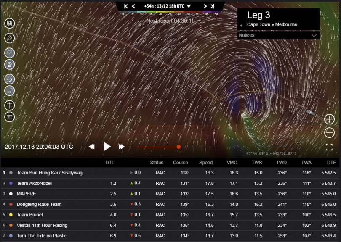Go to previous forecast step

pos(133,6)
